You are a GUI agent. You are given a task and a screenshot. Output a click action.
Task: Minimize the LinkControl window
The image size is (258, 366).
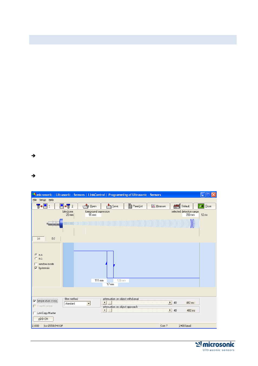click(x=203, y=195)
